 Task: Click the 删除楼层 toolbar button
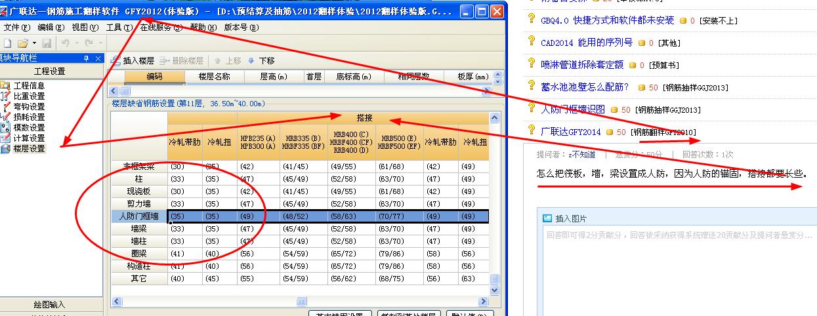[181, 60]
